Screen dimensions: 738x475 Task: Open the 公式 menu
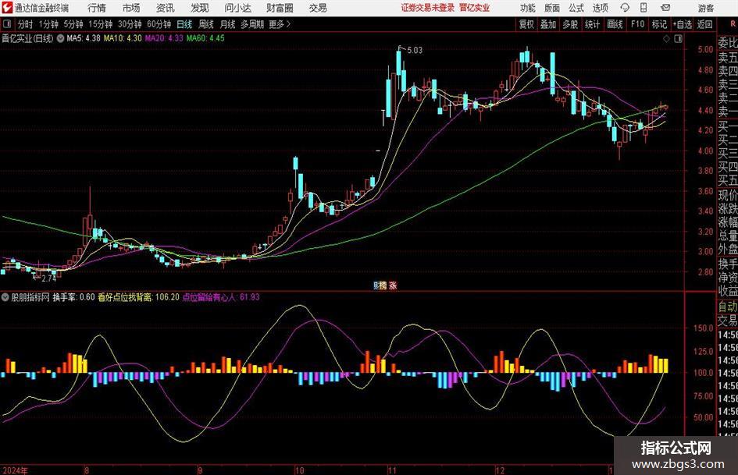pos(576,8)
